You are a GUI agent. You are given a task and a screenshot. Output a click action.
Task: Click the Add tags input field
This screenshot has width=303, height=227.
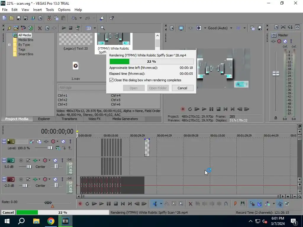click(x=82, y=87)
